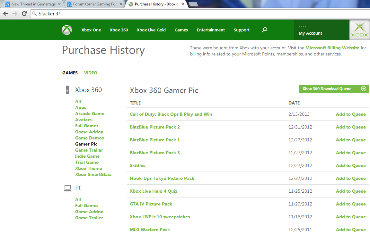Visit the Microsoft Billing Website link
This screenshot has width=370, height=235.
click(x=332, y=48)
